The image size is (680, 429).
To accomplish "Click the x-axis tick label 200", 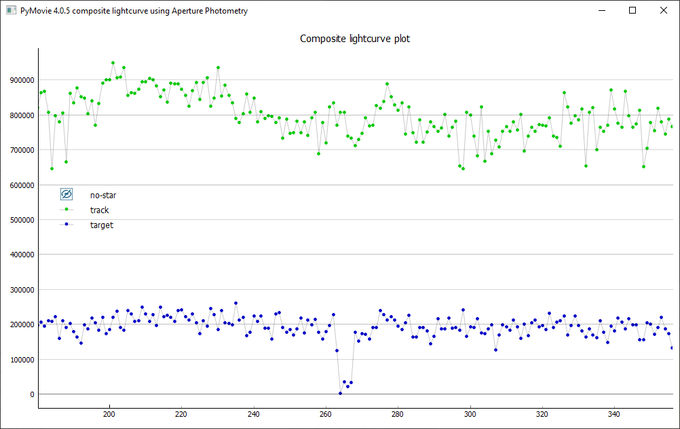I will coord(108,413).
